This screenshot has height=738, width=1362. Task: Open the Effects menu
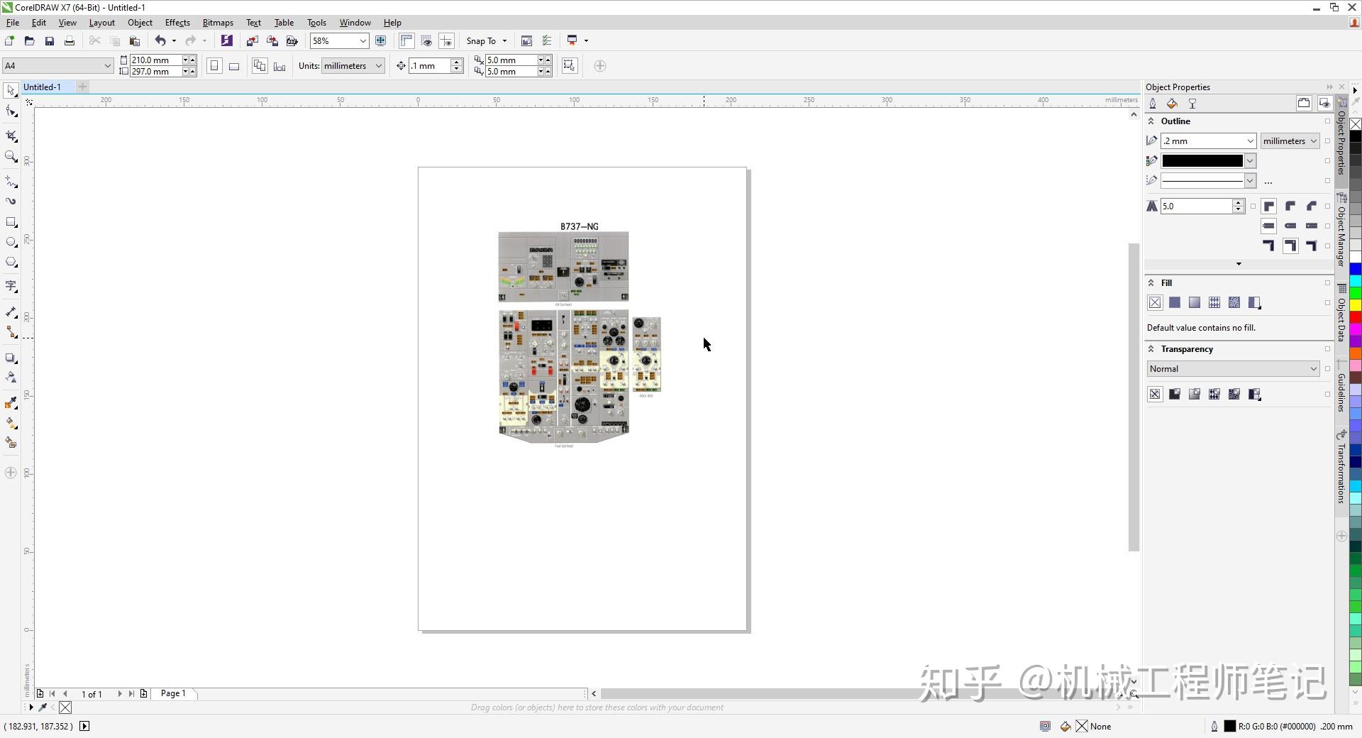tap(177, 23)
